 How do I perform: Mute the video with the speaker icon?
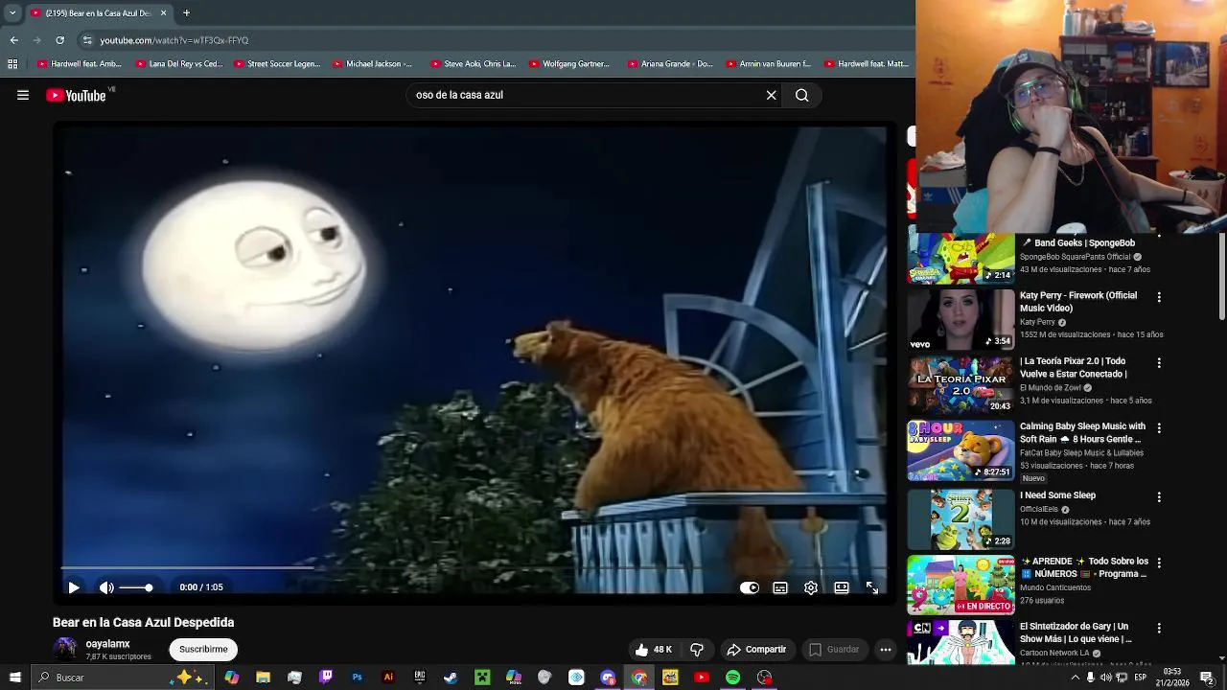(x=106, y=587)
